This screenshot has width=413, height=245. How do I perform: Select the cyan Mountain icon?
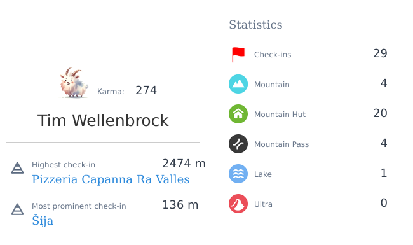tap(238, 84)
